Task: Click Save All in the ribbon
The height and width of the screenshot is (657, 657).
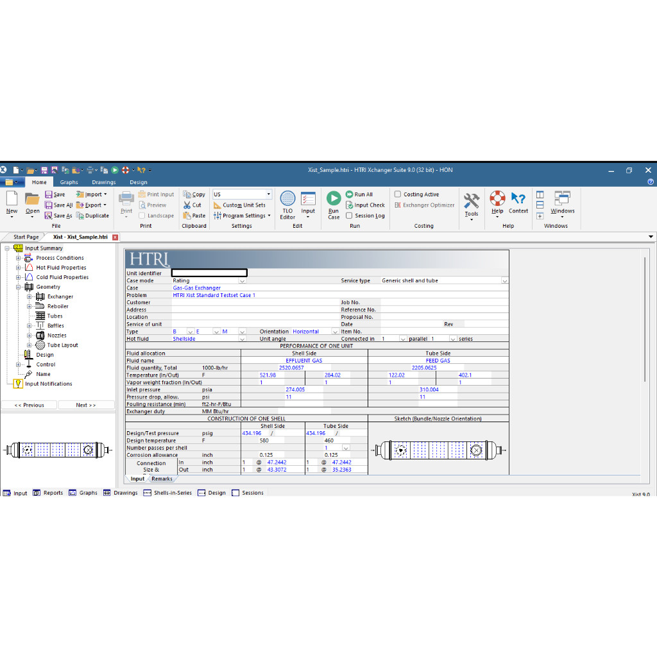Action: coord(58,205)
